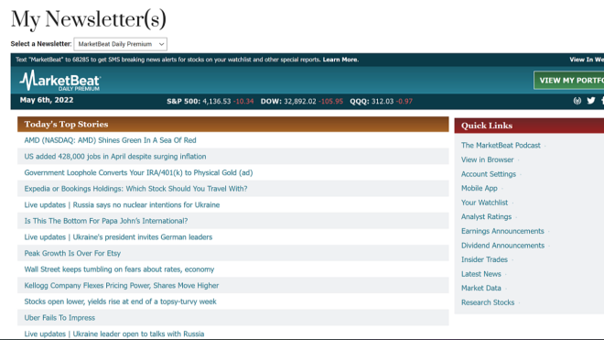Open the Research Stocks quick link

coord(488,302)
